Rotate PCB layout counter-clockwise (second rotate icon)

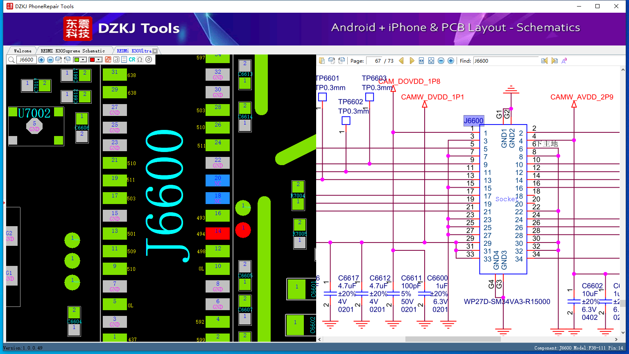67,60
